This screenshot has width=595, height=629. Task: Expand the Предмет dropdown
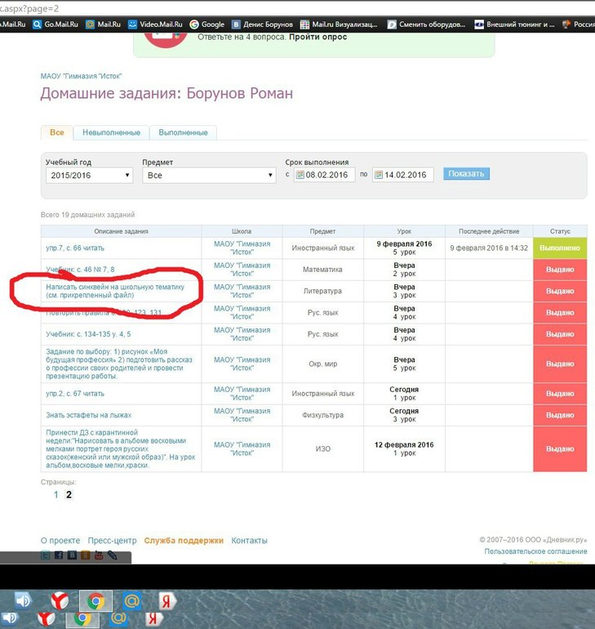(x=209, y=175)
